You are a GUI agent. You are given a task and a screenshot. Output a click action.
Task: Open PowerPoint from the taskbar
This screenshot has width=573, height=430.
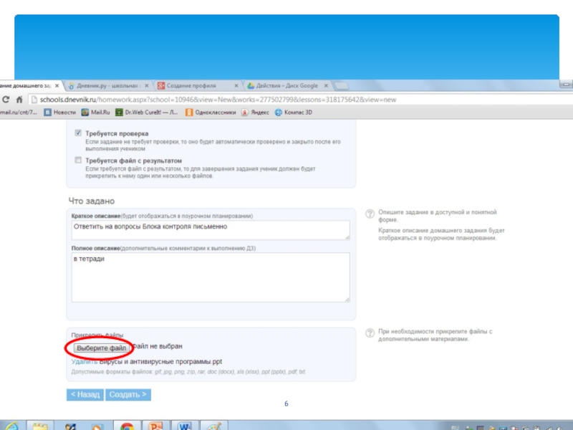click(155, 426)
